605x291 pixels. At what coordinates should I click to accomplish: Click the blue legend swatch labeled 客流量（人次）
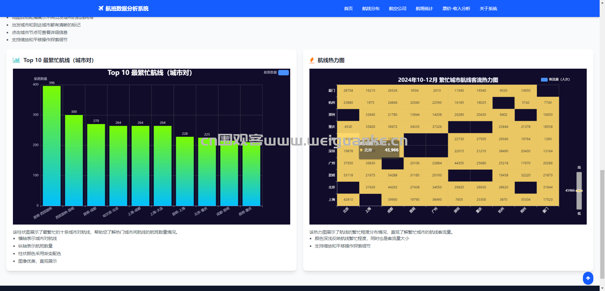click(544, 80)
